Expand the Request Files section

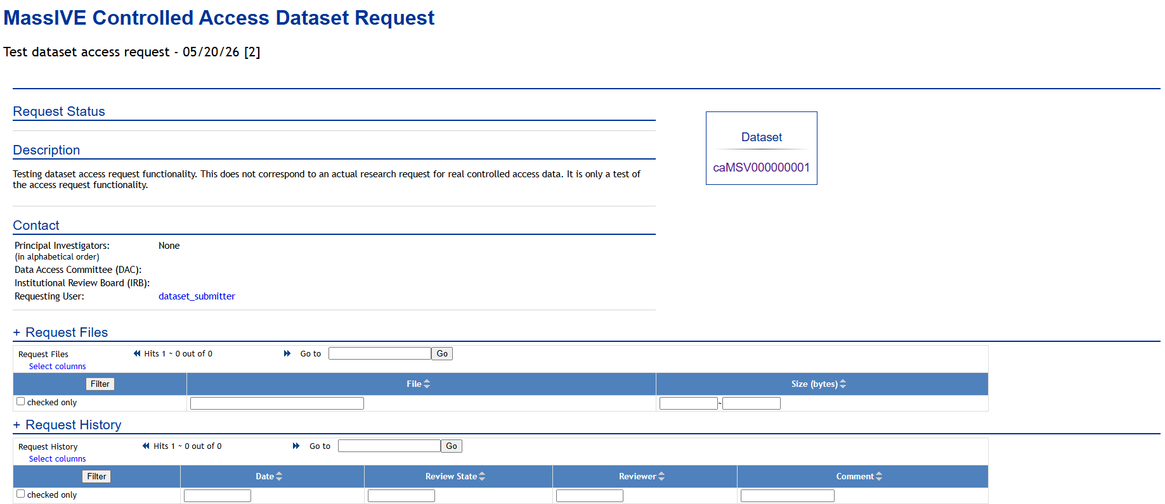click(x=16, y=332)
